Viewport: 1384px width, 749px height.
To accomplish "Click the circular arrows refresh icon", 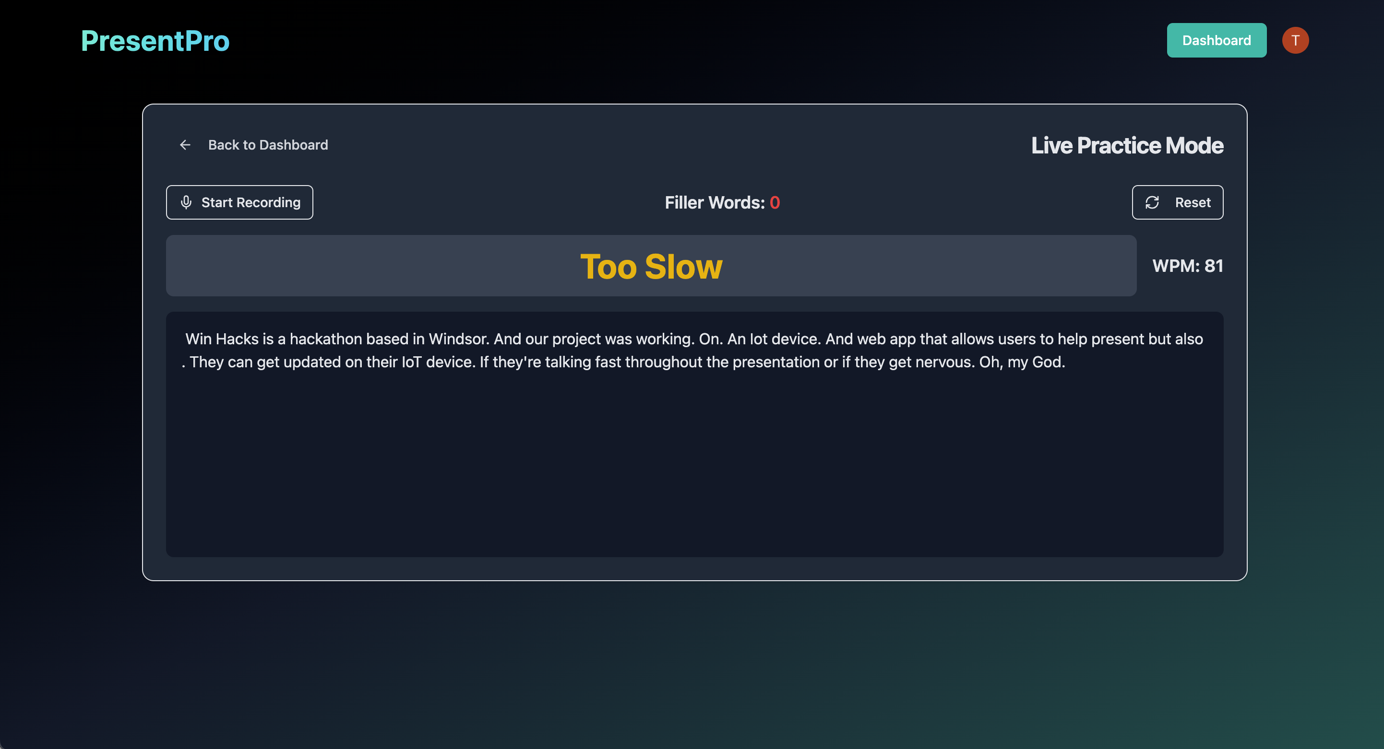I will (1152, 202).
